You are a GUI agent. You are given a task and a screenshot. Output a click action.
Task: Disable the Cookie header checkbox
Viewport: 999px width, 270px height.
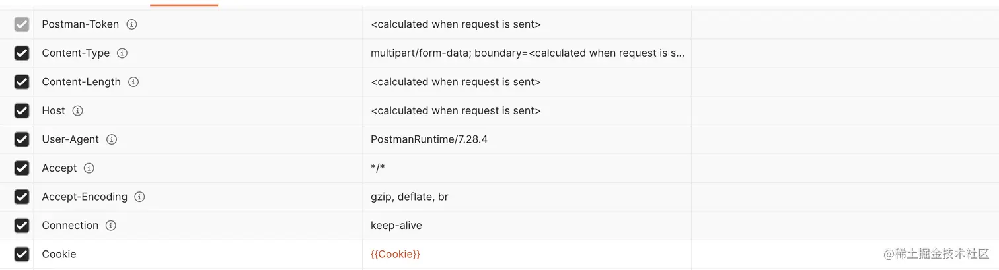point(22,254)
